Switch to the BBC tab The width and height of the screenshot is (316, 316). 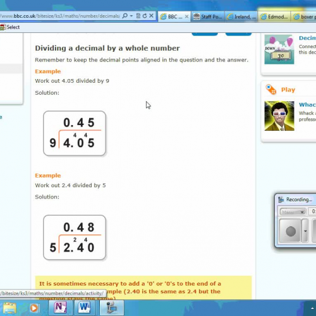tap(174, 16)
